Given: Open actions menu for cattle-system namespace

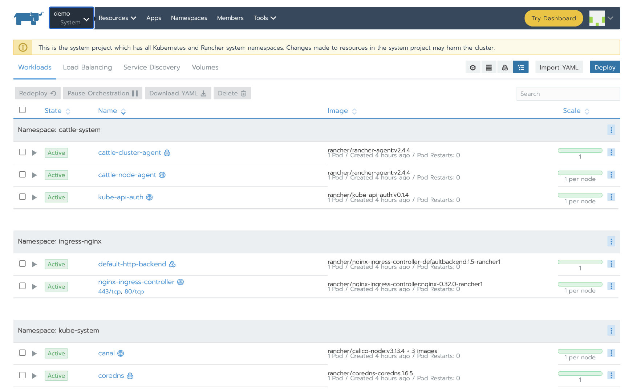Looking at the screenshot, I should (x=611, y=130).
